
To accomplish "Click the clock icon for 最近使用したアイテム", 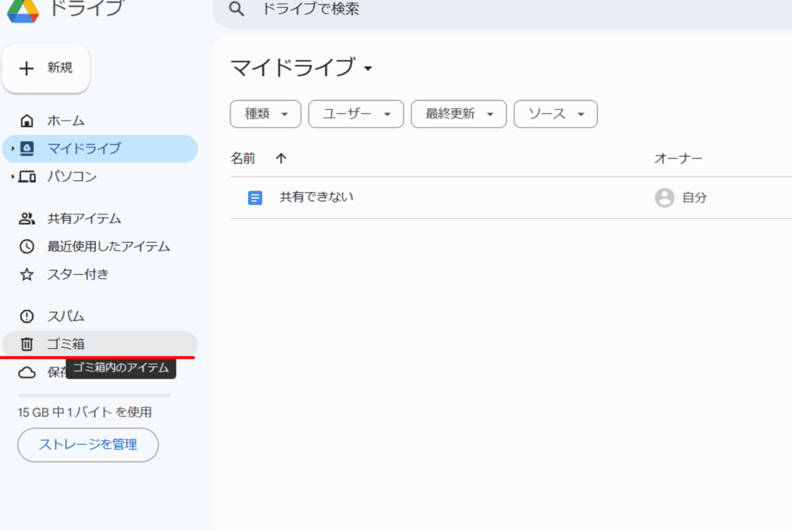I will tap(27, 247).
